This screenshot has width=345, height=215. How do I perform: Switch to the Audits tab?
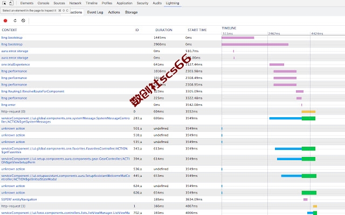(157, 3)
